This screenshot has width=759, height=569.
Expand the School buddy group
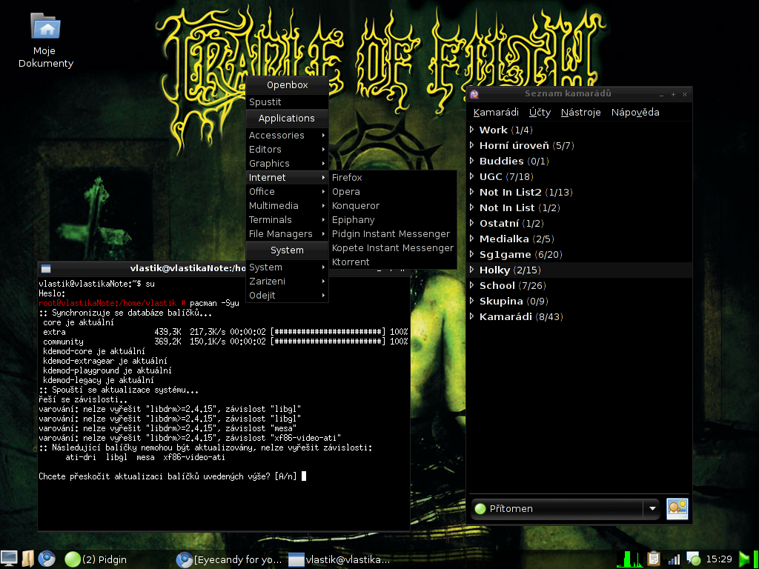pyautogui.click(x=472, y=285)
